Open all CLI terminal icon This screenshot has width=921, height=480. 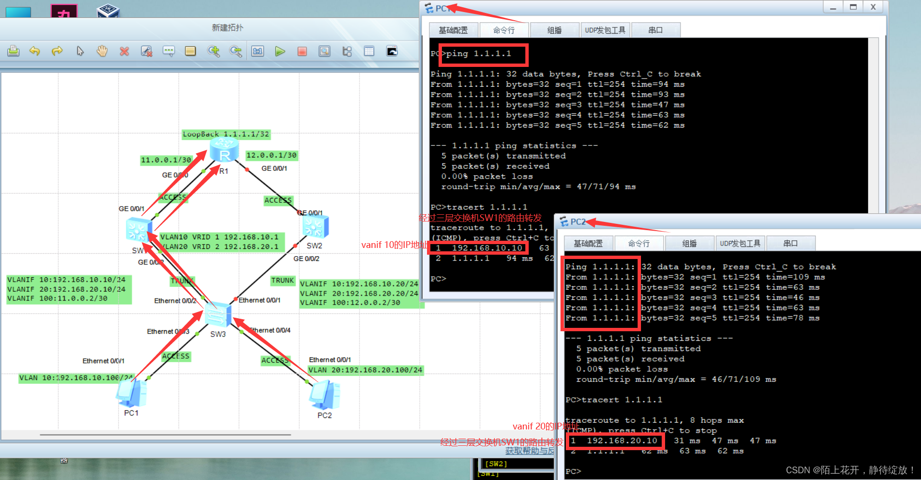point(392,51)
